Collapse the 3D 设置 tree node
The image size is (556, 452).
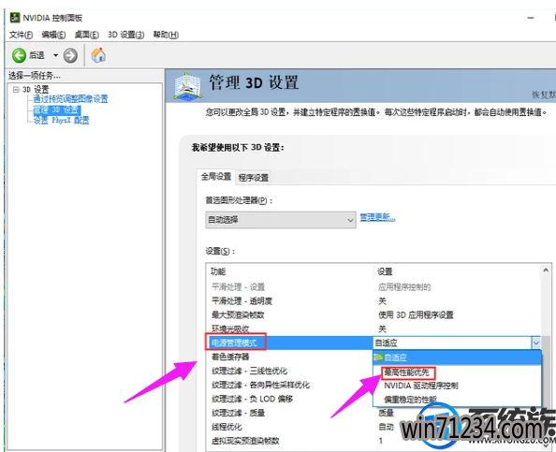16,89
